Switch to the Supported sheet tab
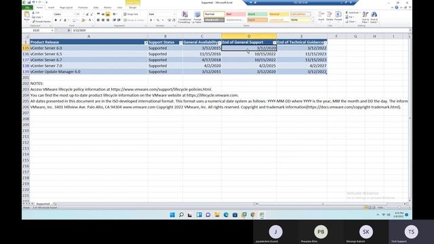The image size is (434, 244). 43,204
